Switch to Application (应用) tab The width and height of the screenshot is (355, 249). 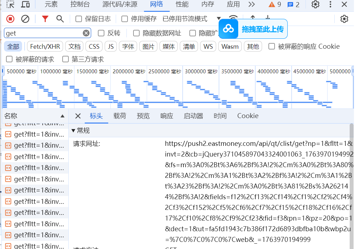click(x=233, y=4)
